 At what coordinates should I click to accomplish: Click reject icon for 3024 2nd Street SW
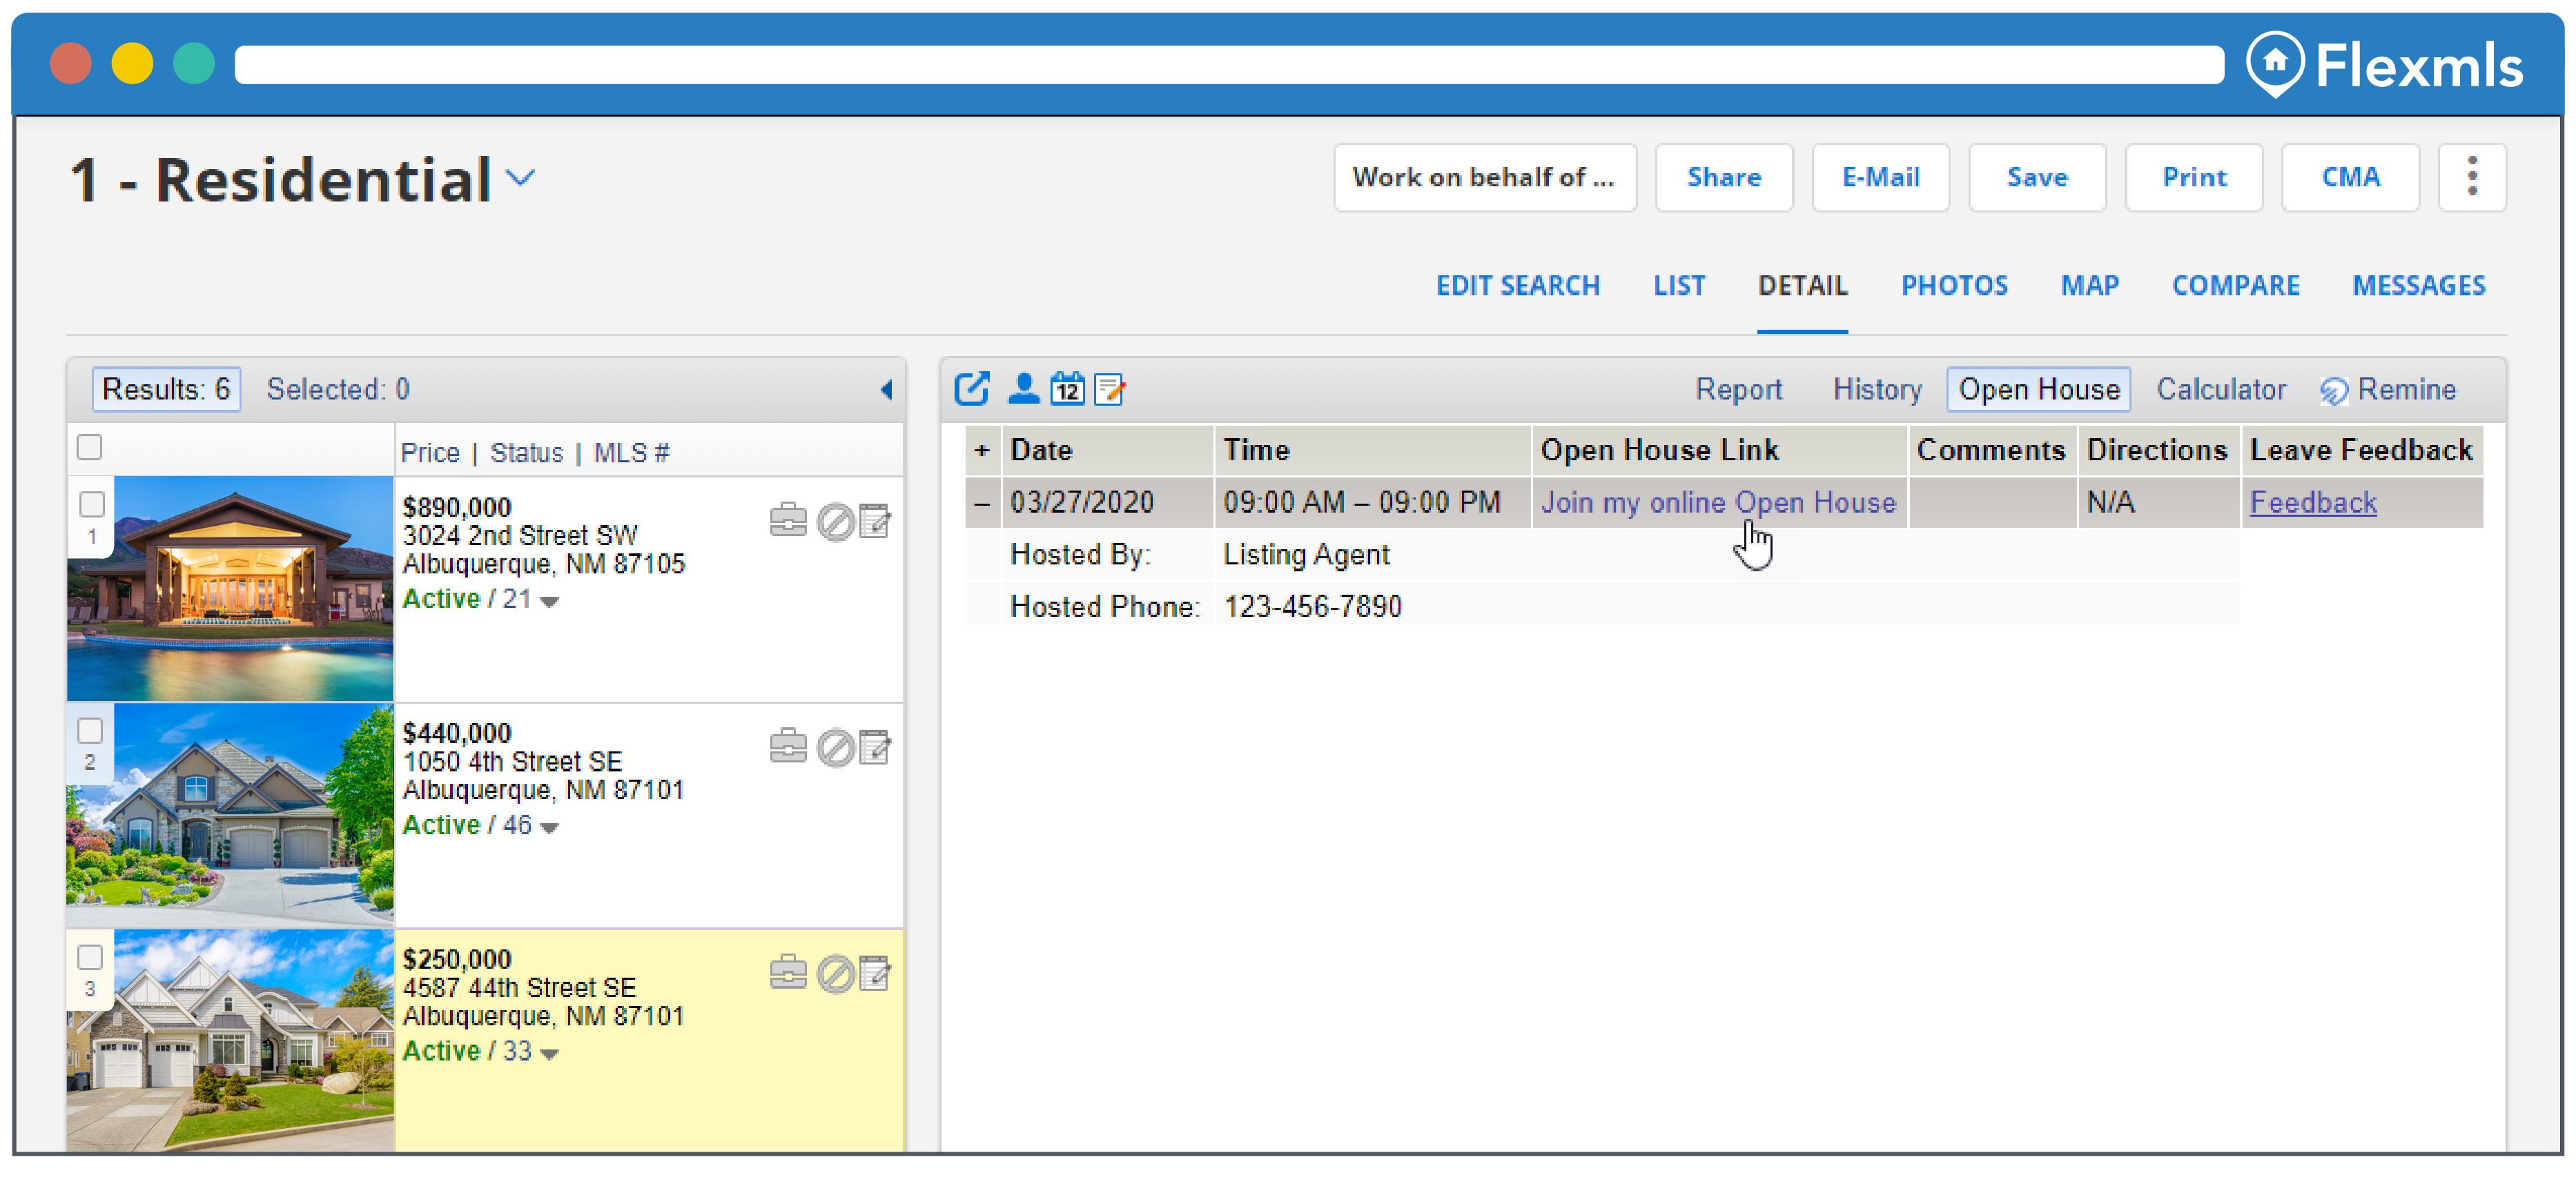click(835, 522)
